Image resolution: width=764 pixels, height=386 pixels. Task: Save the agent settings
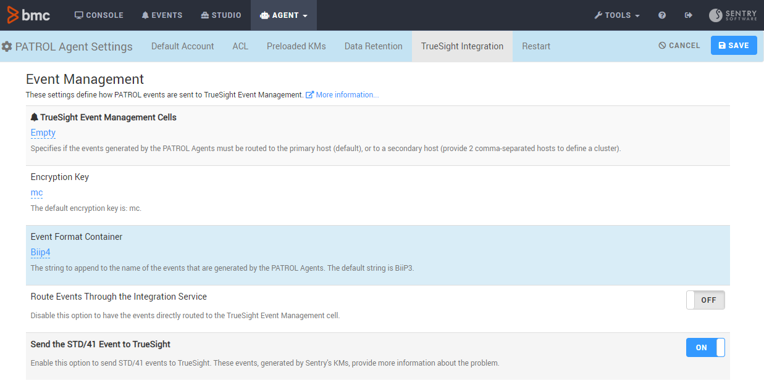click(x=733, y=46)
